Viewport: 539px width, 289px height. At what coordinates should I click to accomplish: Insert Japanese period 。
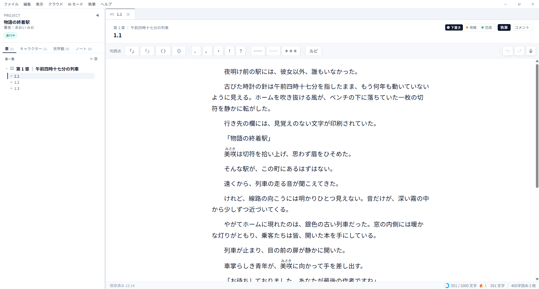tap(207, 51)
